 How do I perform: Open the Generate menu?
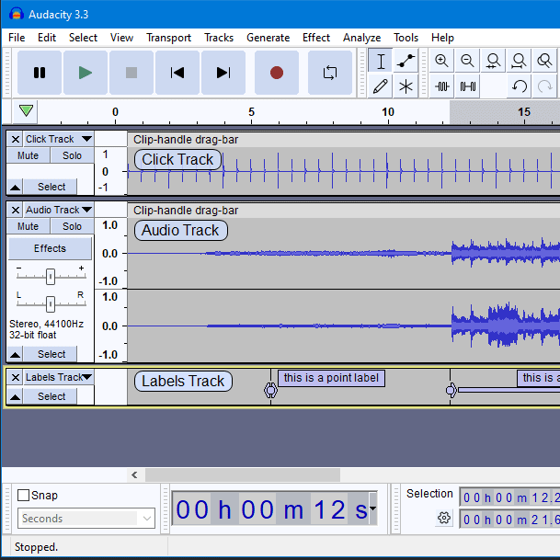tap(268, 38)
